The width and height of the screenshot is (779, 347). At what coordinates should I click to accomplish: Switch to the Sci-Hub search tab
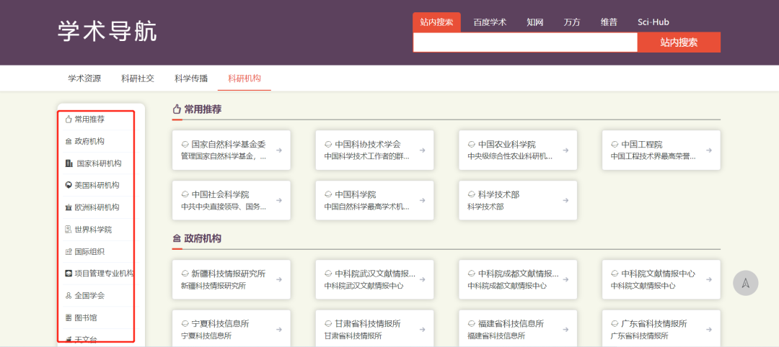tap(653, 22)
